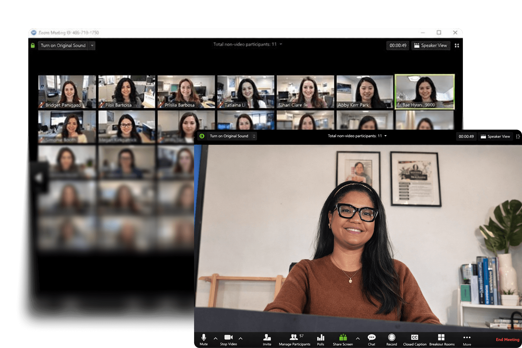Click the muted mic icon on Bridget's tile
Viewport: 522px width, 348px height.
click(42, 105)
